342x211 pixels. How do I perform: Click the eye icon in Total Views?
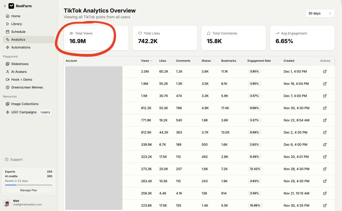tap(71, 33)
